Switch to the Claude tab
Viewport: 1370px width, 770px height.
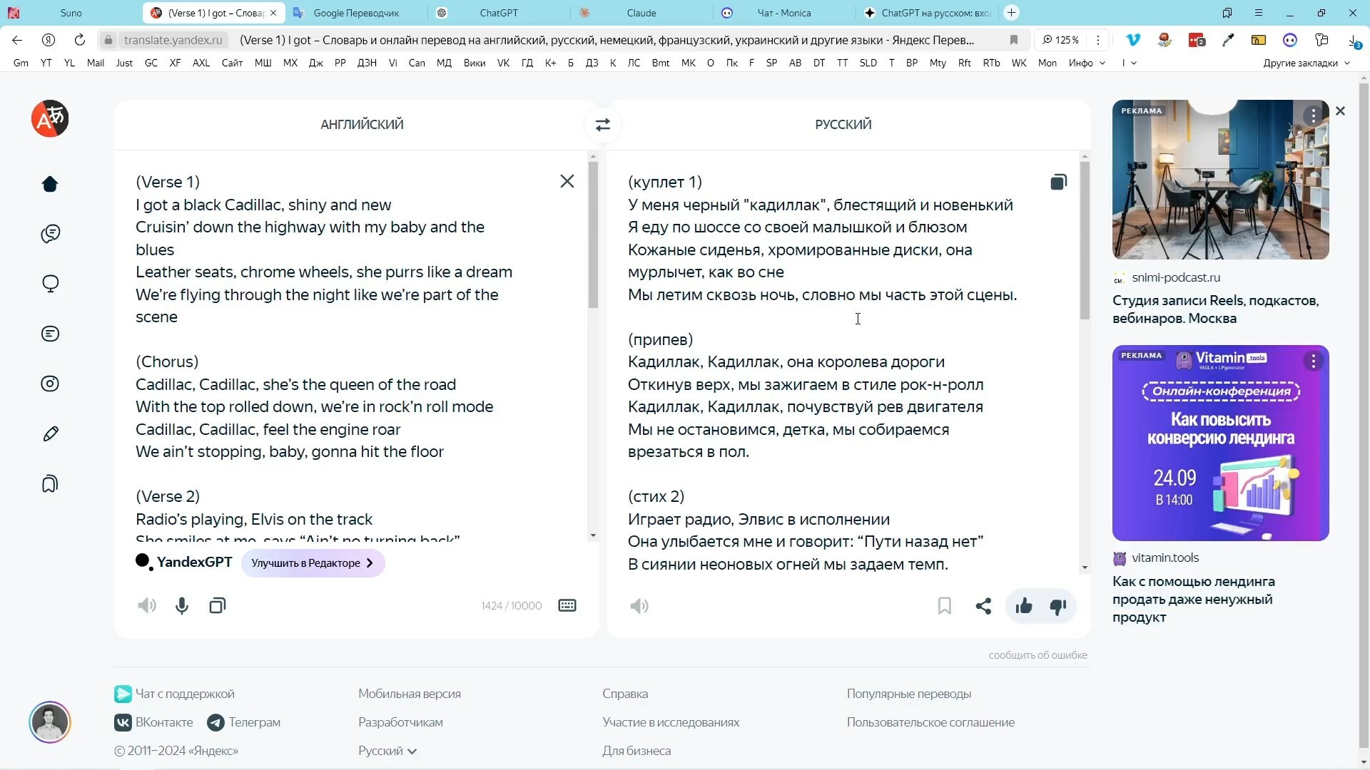641,13
